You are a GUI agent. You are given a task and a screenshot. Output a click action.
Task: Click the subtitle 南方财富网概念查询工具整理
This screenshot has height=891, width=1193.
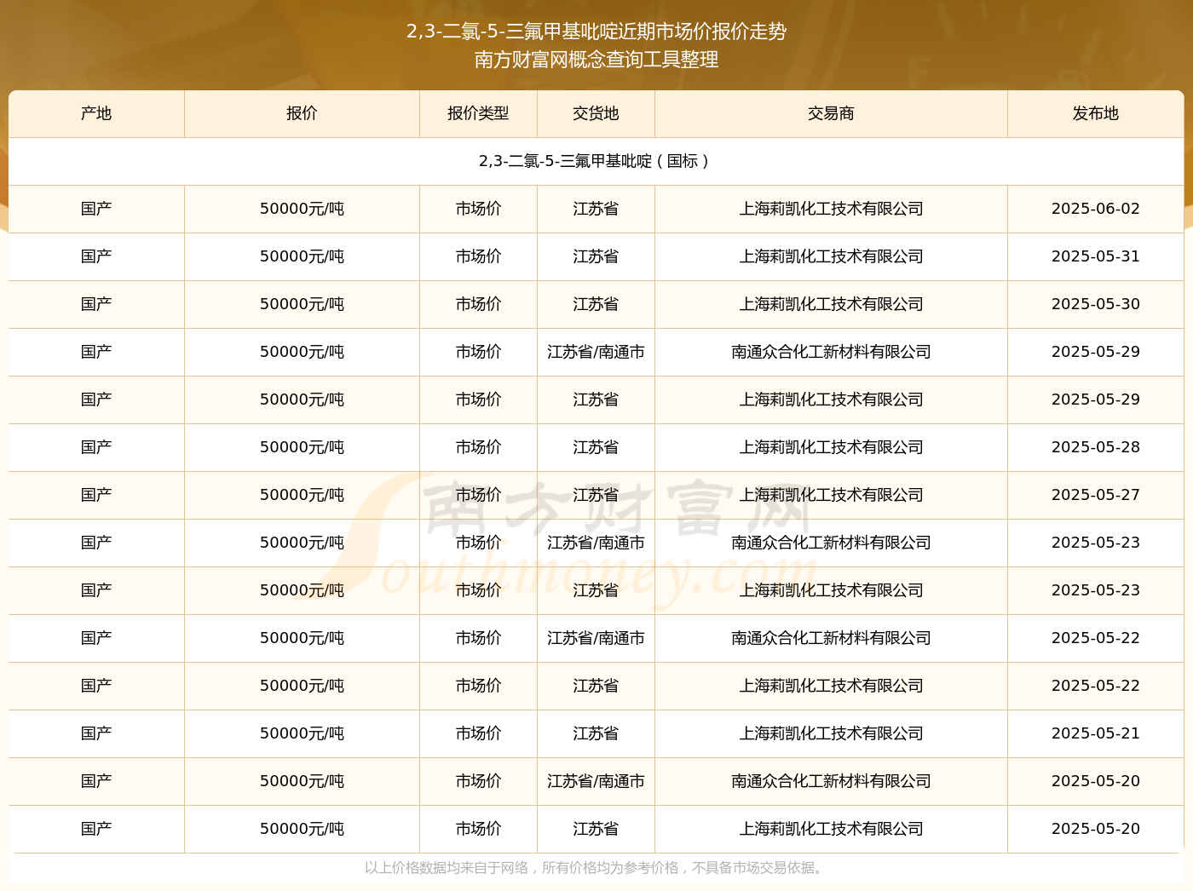pyautogui.click(x=596, y=60)
